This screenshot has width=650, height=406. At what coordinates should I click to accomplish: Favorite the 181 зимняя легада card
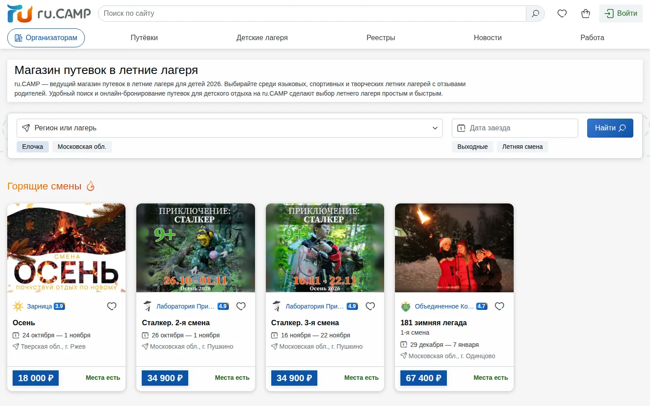499,306
